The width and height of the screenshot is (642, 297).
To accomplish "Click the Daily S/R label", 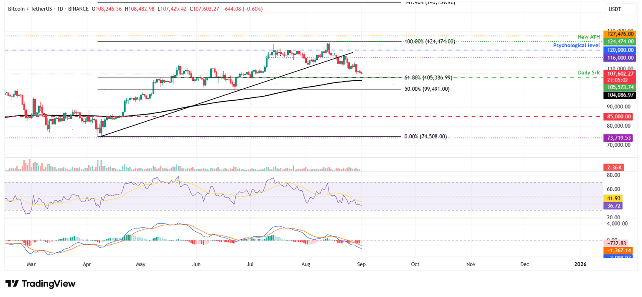I will [x=589, y=72].
